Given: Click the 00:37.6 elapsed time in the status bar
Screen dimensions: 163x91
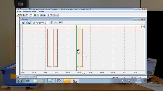Looking at the screenshot, I should click(133, 77).
